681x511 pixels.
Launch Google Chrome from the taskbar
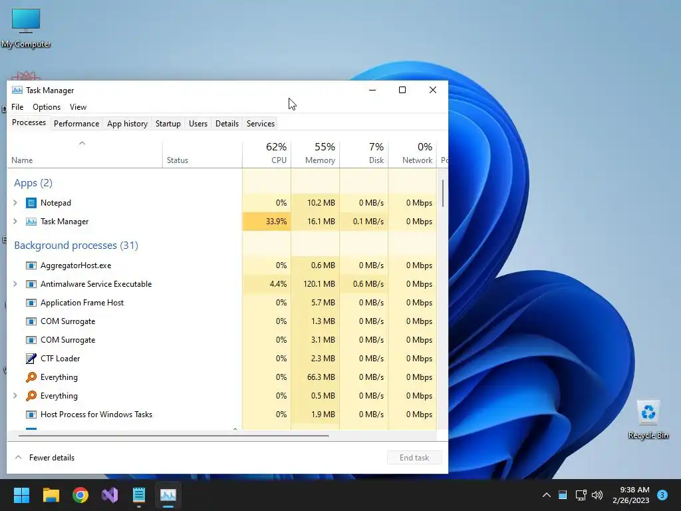[80, 495]
